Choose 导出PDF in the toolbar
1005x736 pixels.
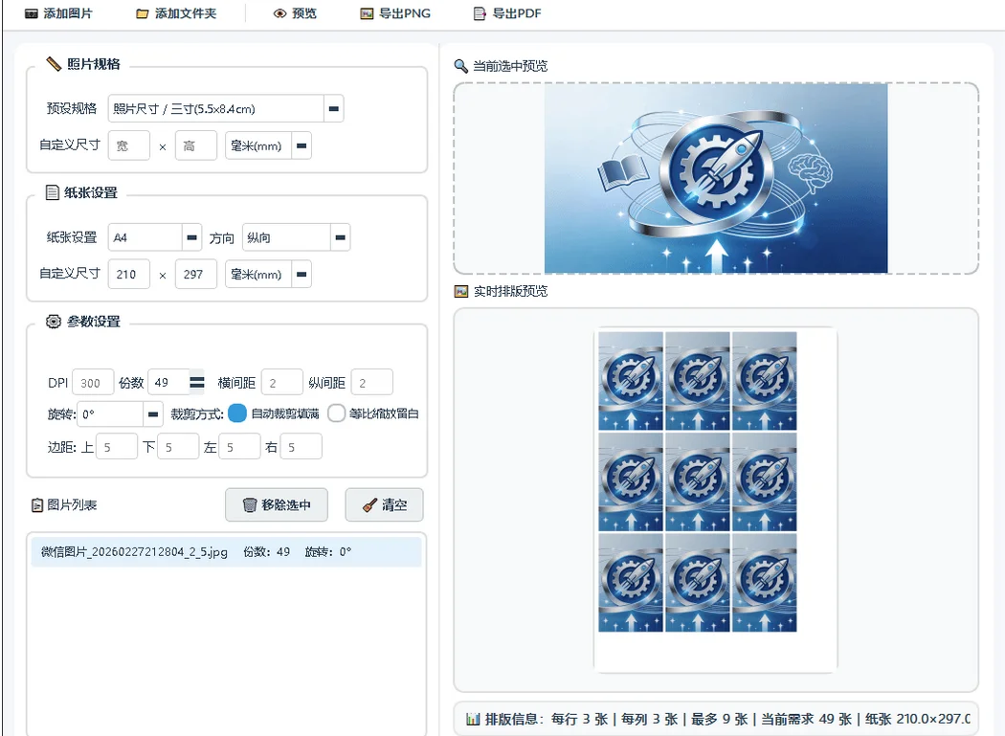click(507, 13)
